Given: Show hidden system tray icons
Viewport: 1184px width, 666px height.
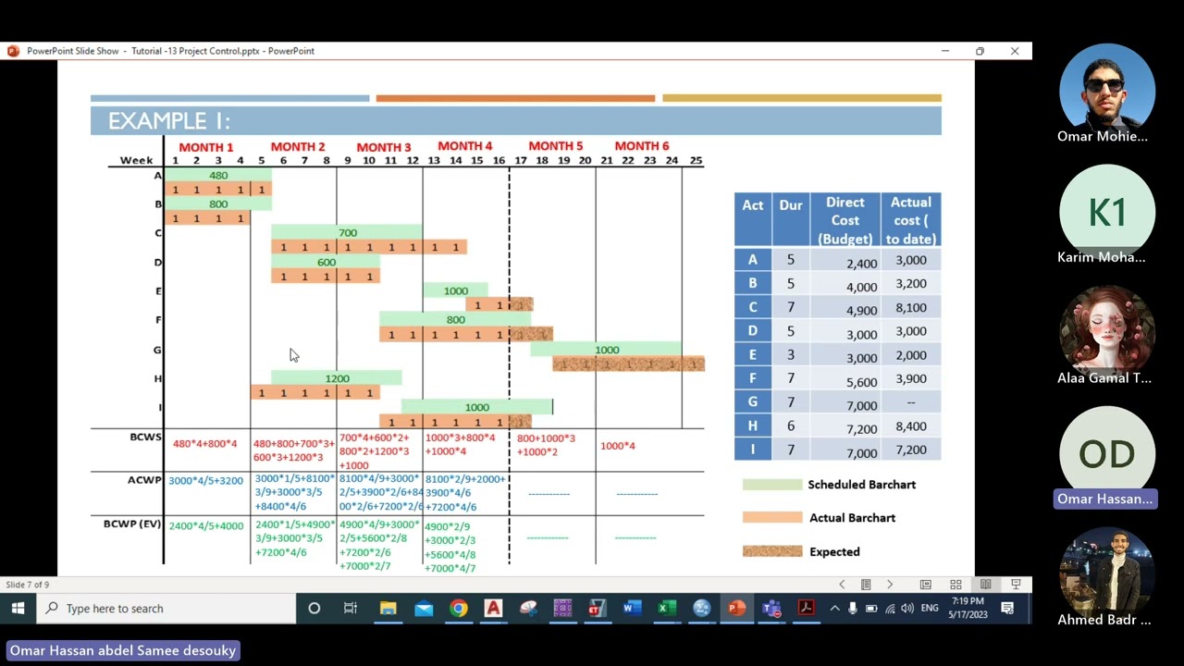Looking at the screenshot, I should point(834,608).
